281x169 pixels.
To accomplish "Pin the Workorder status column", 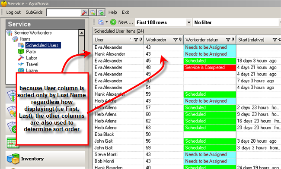I will (x=233, y=40).
